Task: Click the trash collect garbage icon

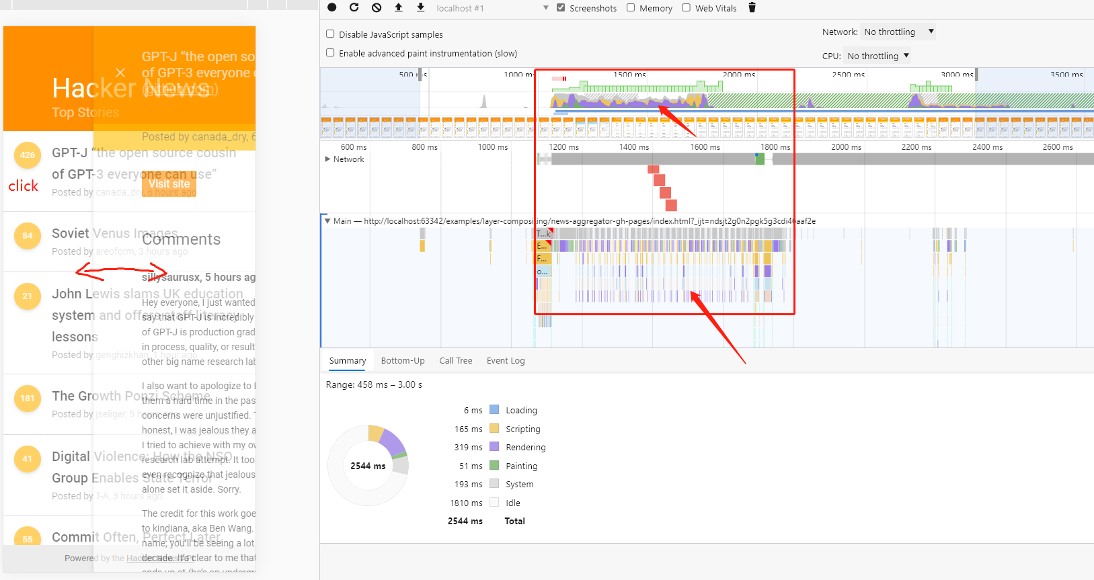Action: [752, 8]
